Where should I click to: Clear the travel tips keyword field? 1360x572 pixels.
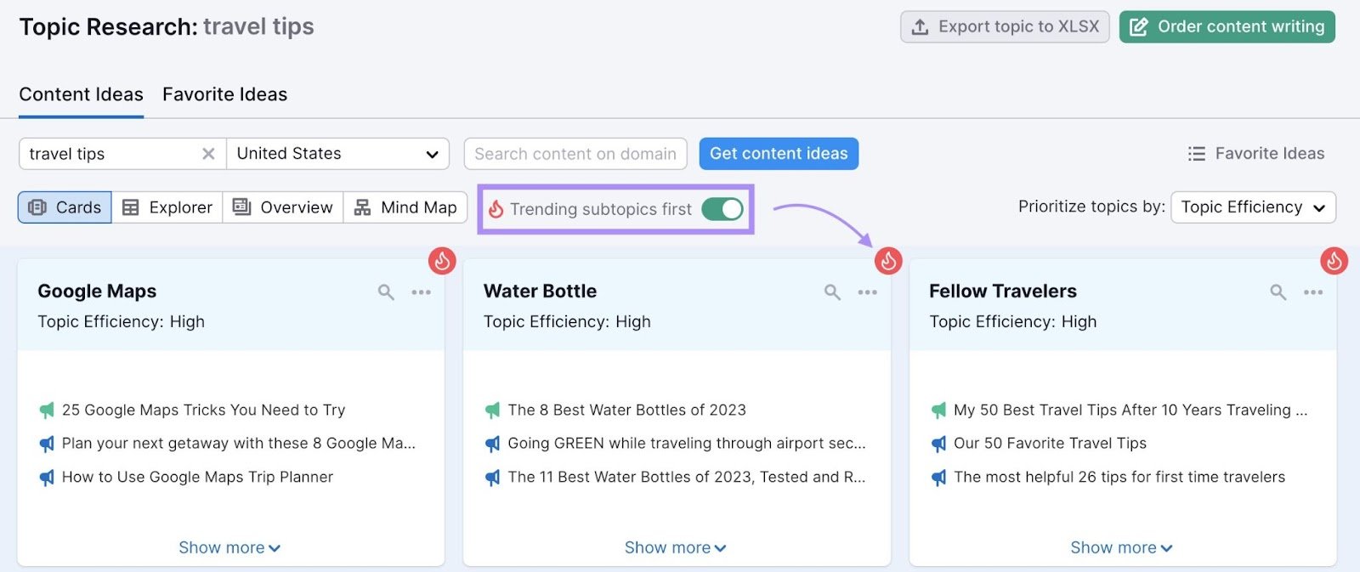click(208, 154)
